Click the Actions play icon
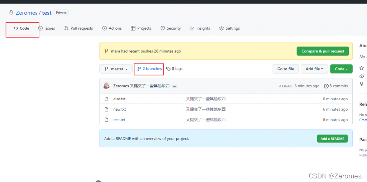Viewport: 367px width, 182px height. coord(104,28)
